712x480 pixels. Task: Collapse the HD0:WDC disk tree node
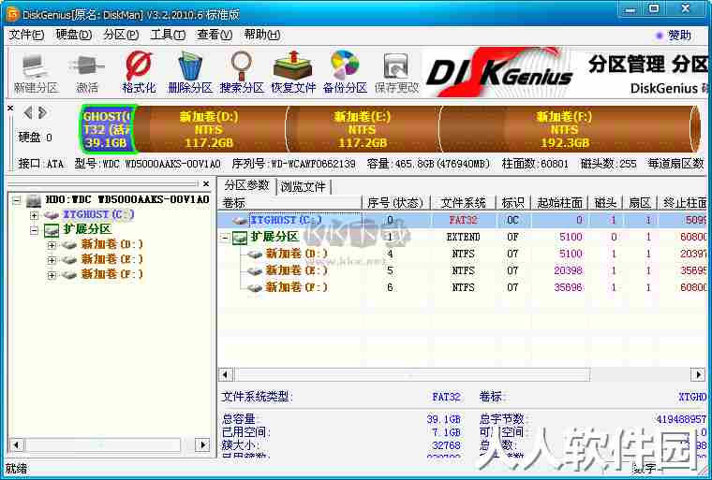click(x=16, y=199)
